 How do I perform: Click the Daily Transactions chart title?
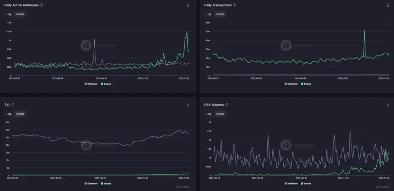pos(218,5)
